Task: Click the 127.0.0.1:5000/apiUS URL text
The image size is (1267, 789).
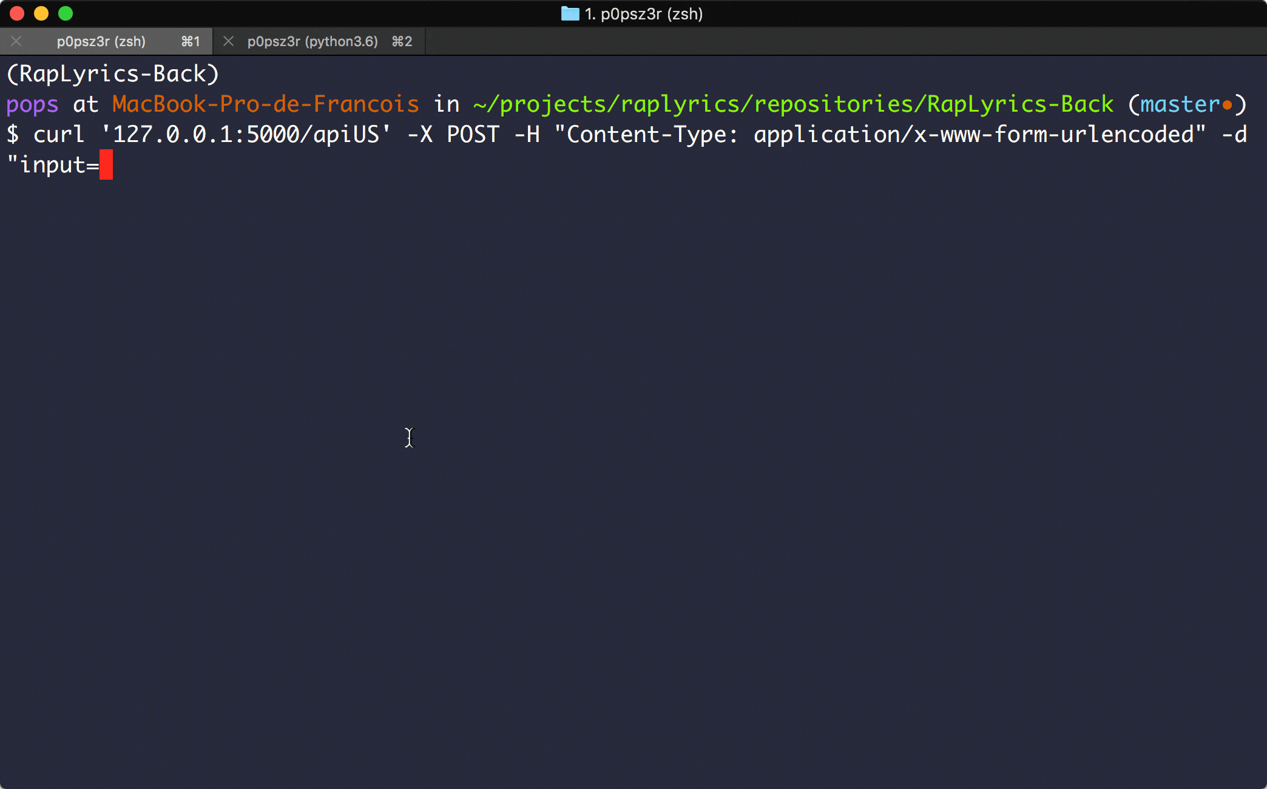Action: click(x=246, y=134)
